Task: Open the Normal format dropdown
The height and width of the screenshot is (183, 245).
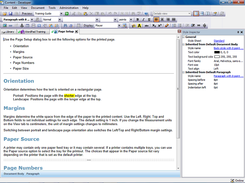Action: 60,19
